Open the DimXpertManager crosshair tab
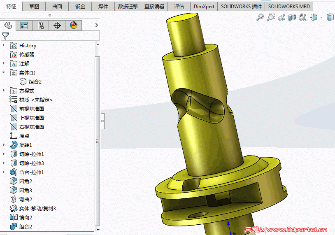The image size is (335, 235). click(x=57, y=26)
